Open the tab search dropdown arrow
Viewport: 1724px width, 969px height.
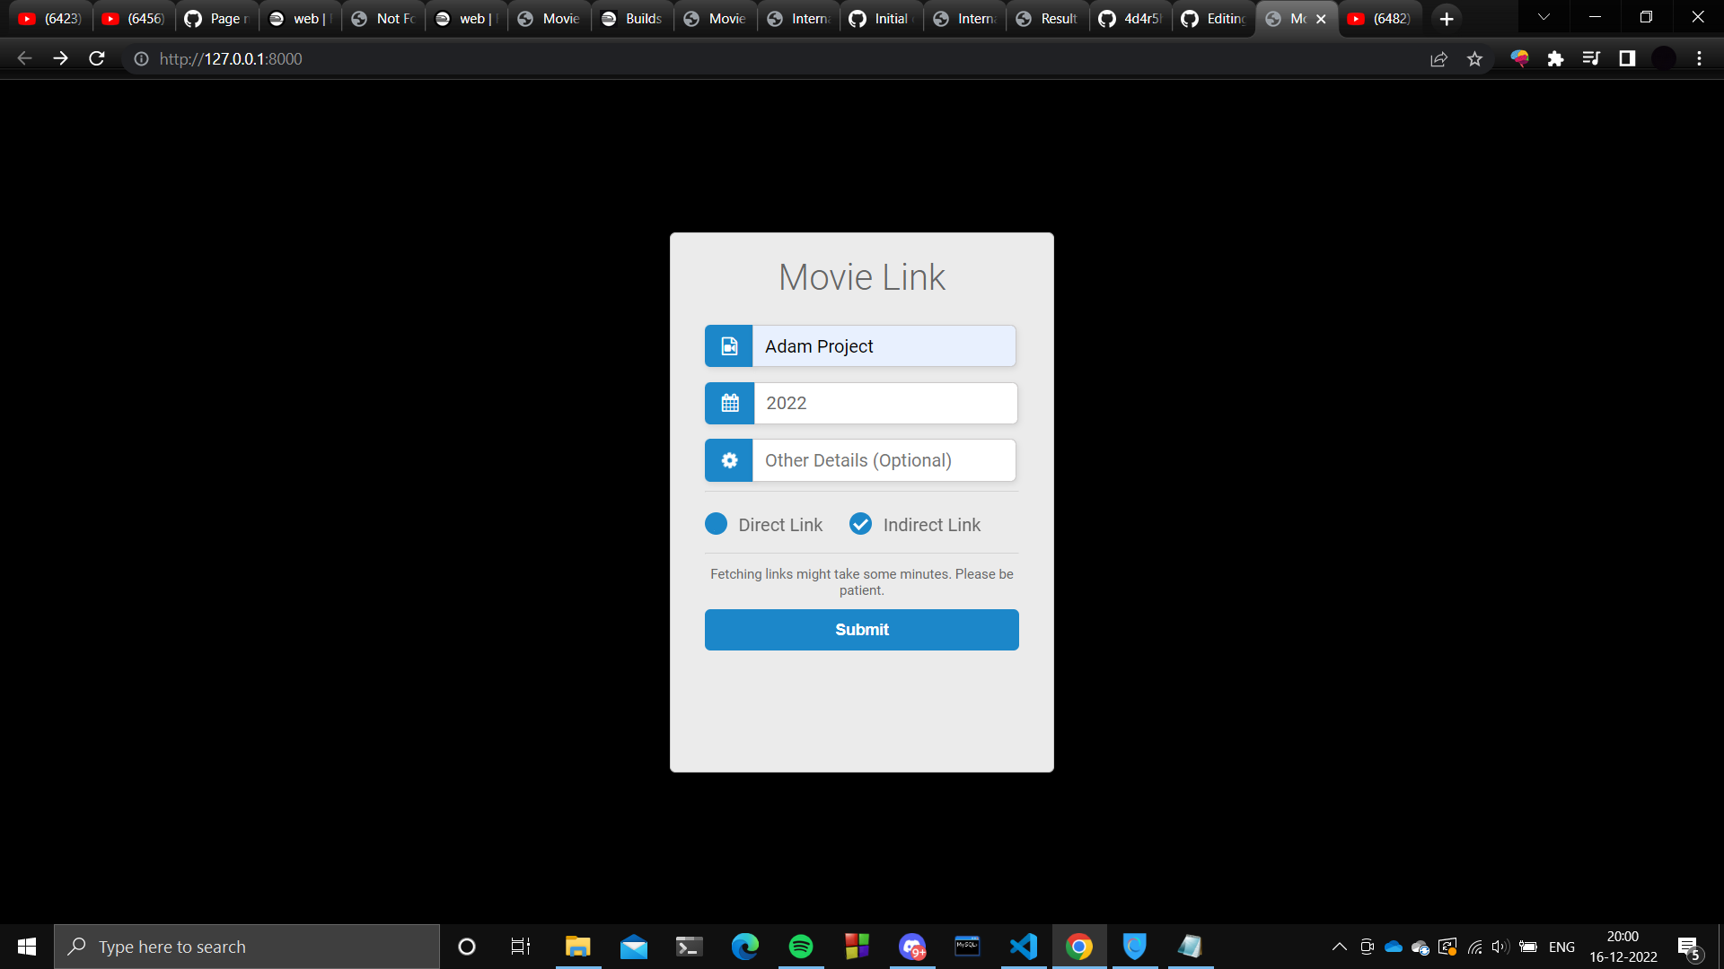pyautogui.click(x=1544, y=18)
